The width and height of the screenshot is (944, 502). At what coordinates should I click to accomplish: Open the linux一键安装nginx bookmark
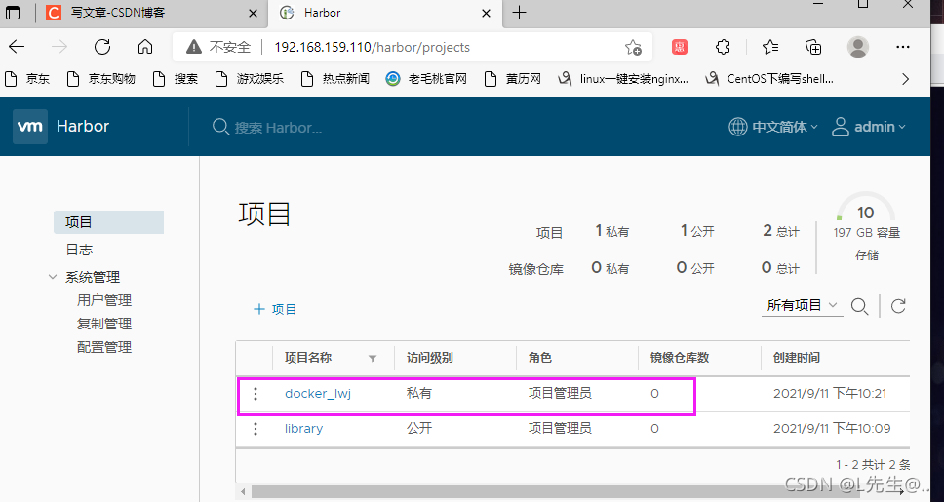pyautogui.click(x=623, y=78)
